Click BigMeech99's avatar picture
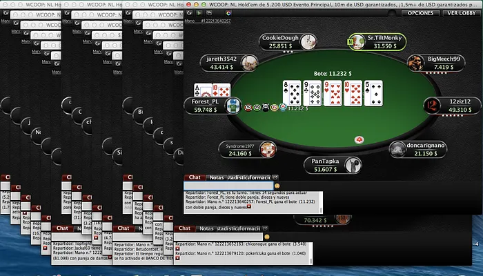 point(416,63)
